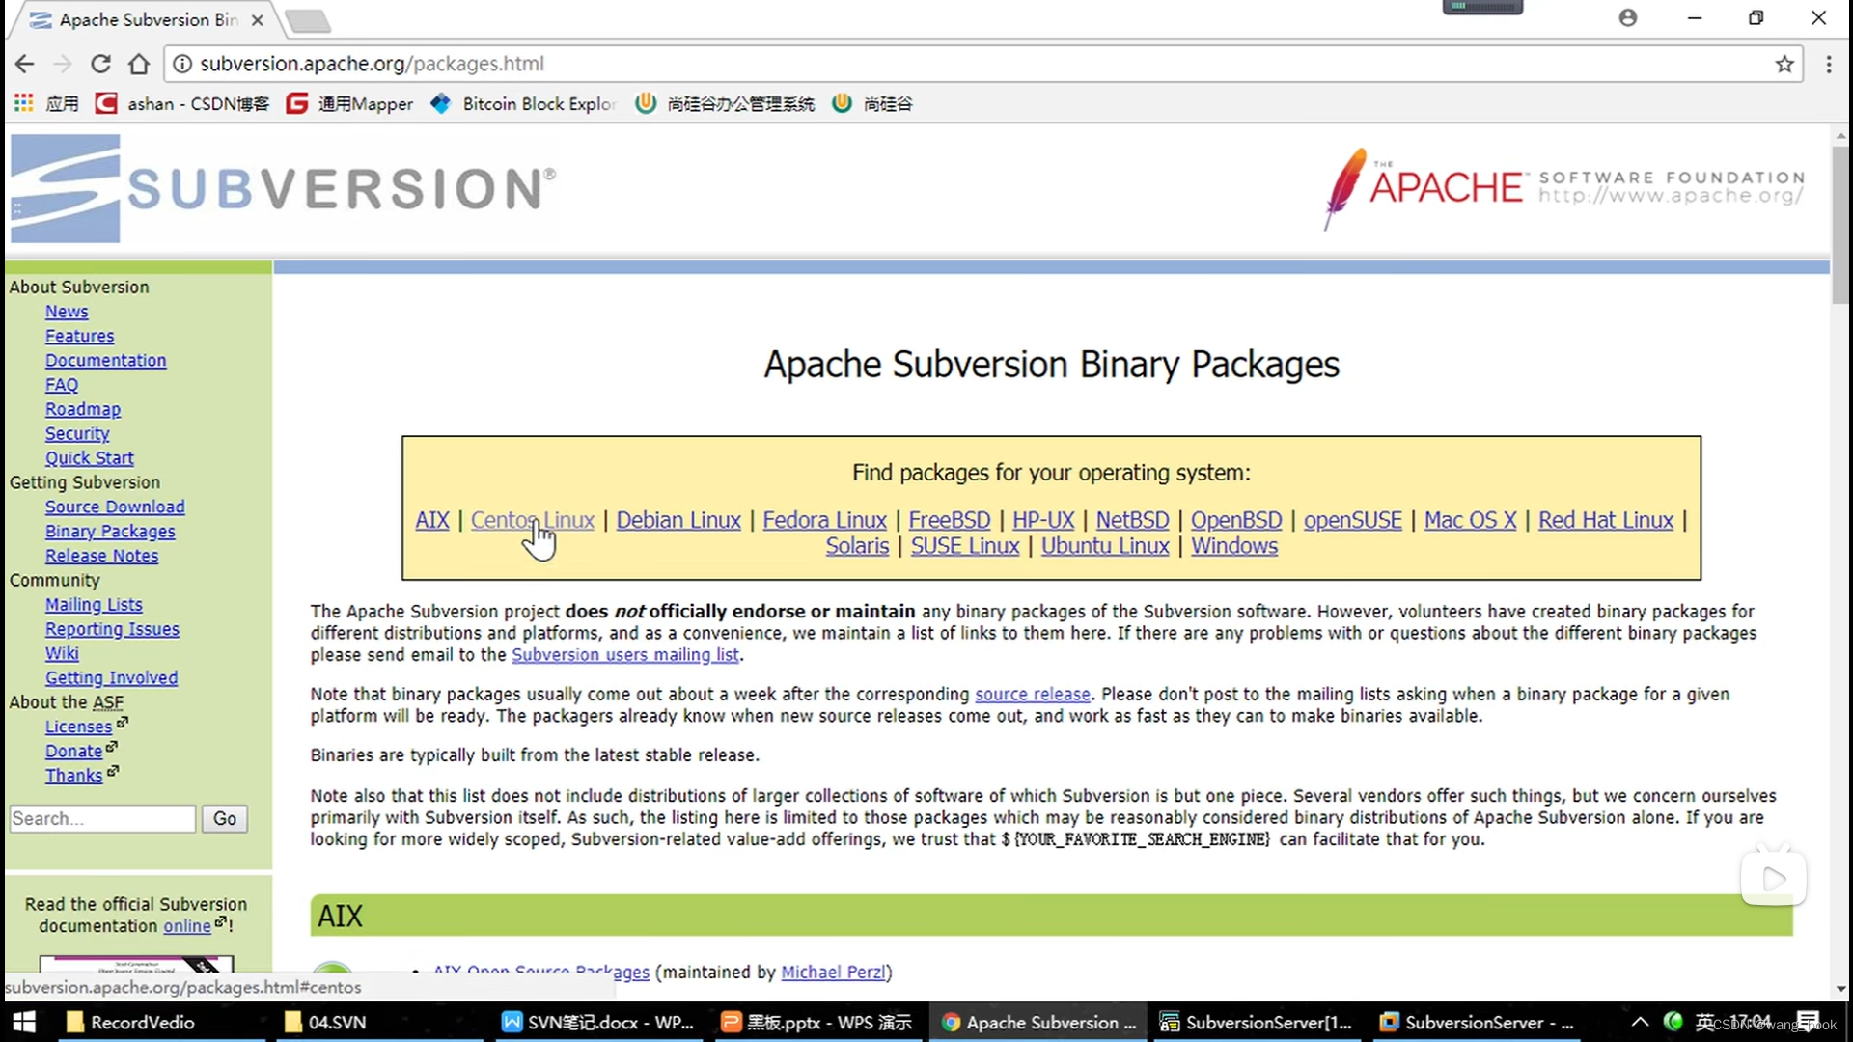Click the browser reload page icon
1853x1042 pixels.
100,64
